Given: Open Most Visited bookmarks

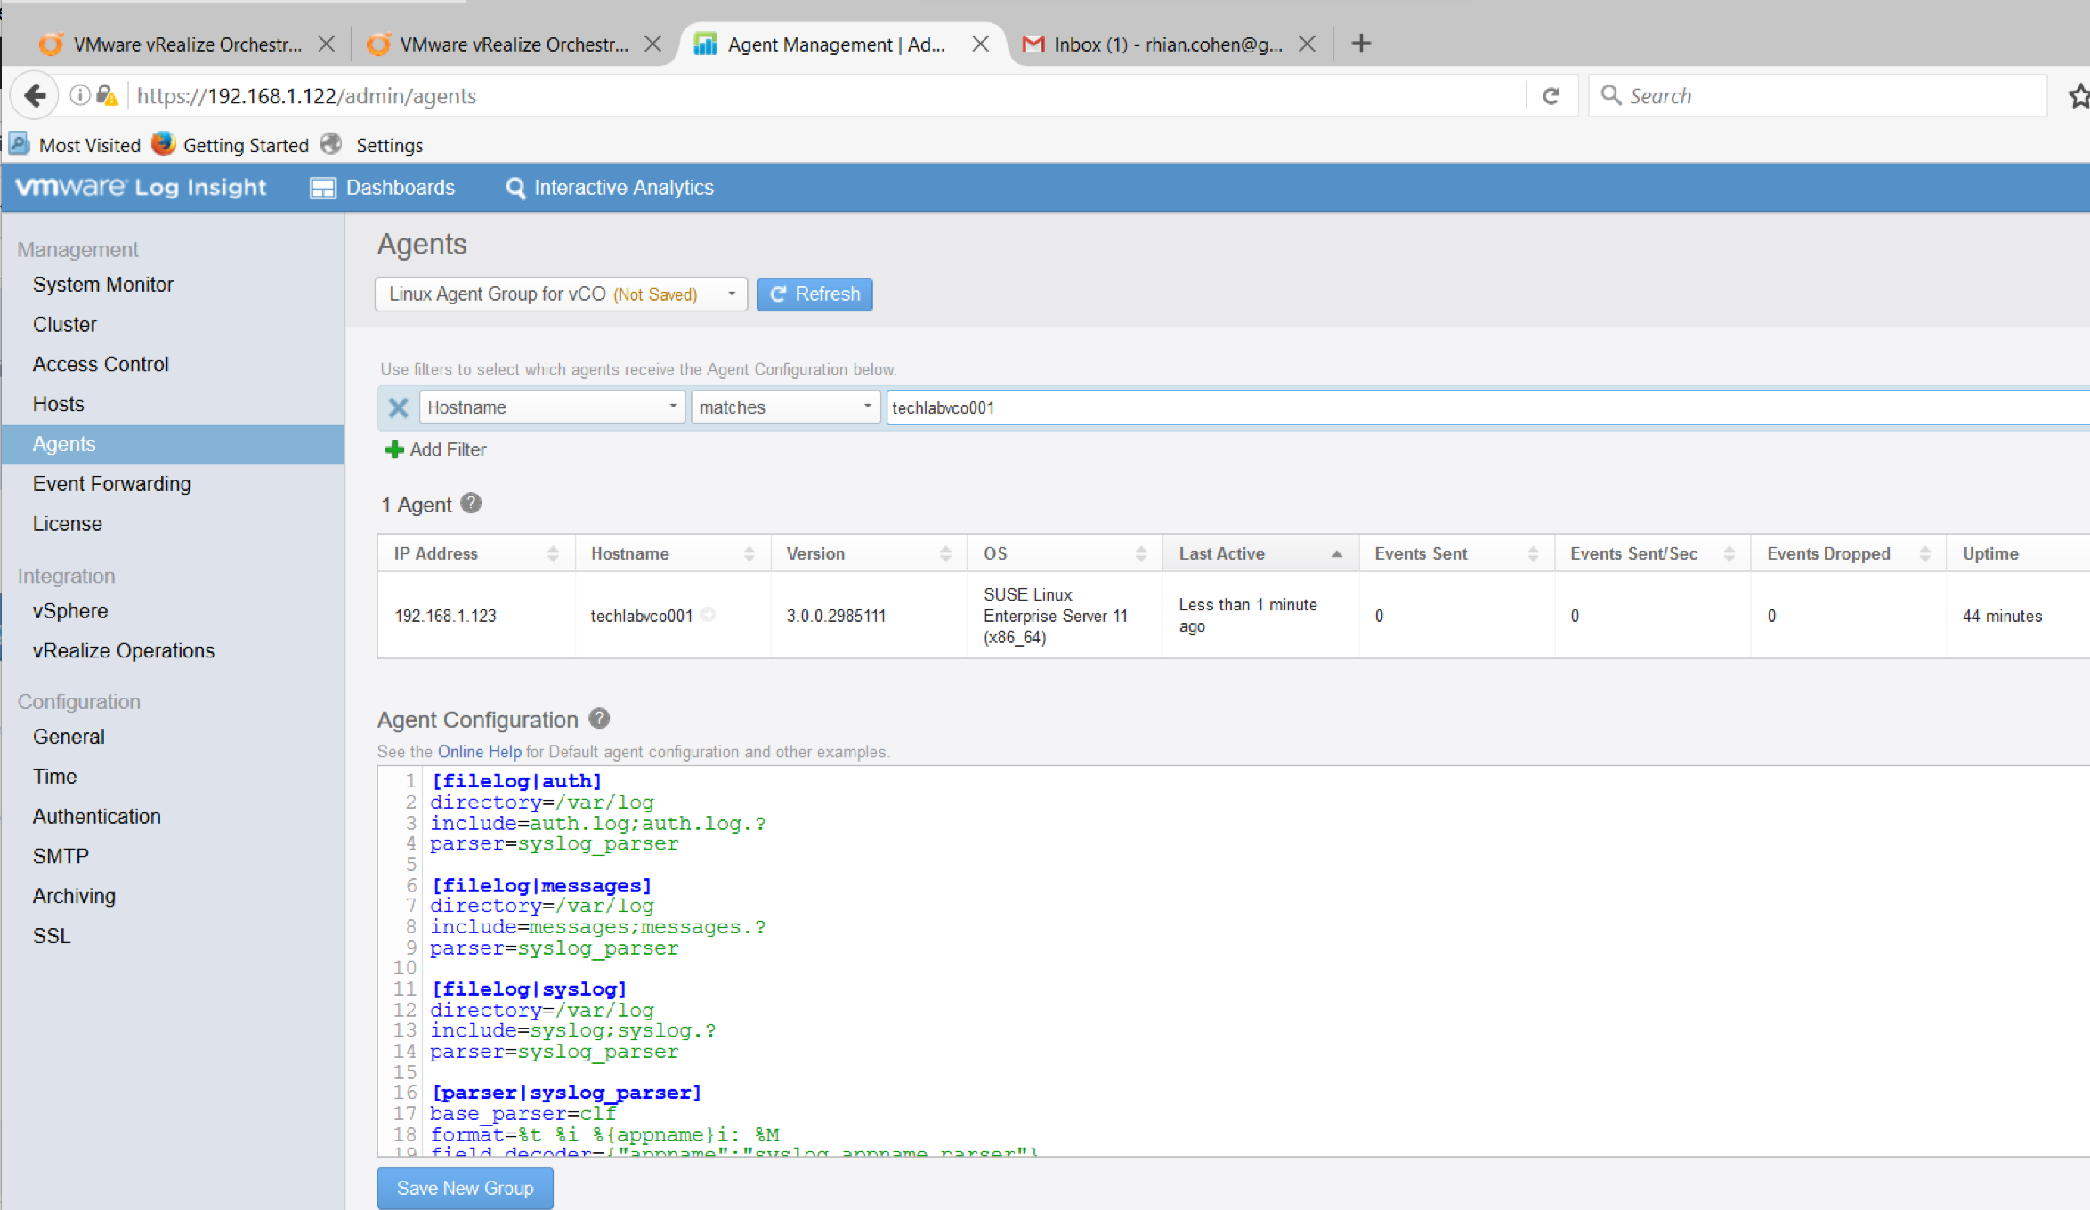Looking at the screenshot, I should click(75, 145).
